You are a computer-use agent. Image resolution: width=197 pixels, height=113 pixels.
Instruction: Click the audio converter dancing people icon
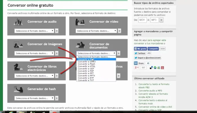[x=18, y=22]
